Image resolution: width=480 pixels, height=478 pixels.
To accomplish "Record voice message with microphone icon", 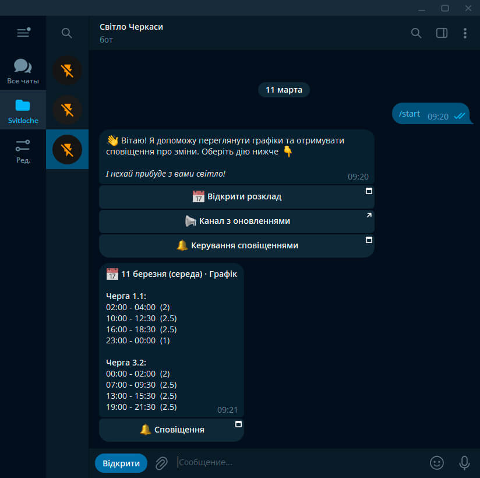I will (x=464, y=463).
